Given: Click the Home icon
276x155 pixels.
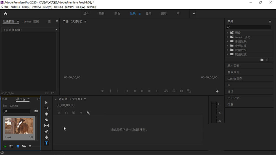Looking at the screenshot, I should pyautogui.click(x=6, y=14).
